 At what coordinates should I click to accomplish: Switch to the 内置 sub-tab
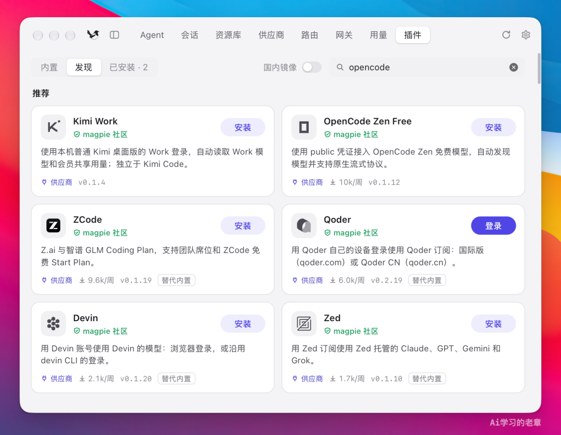pos(49,68)
